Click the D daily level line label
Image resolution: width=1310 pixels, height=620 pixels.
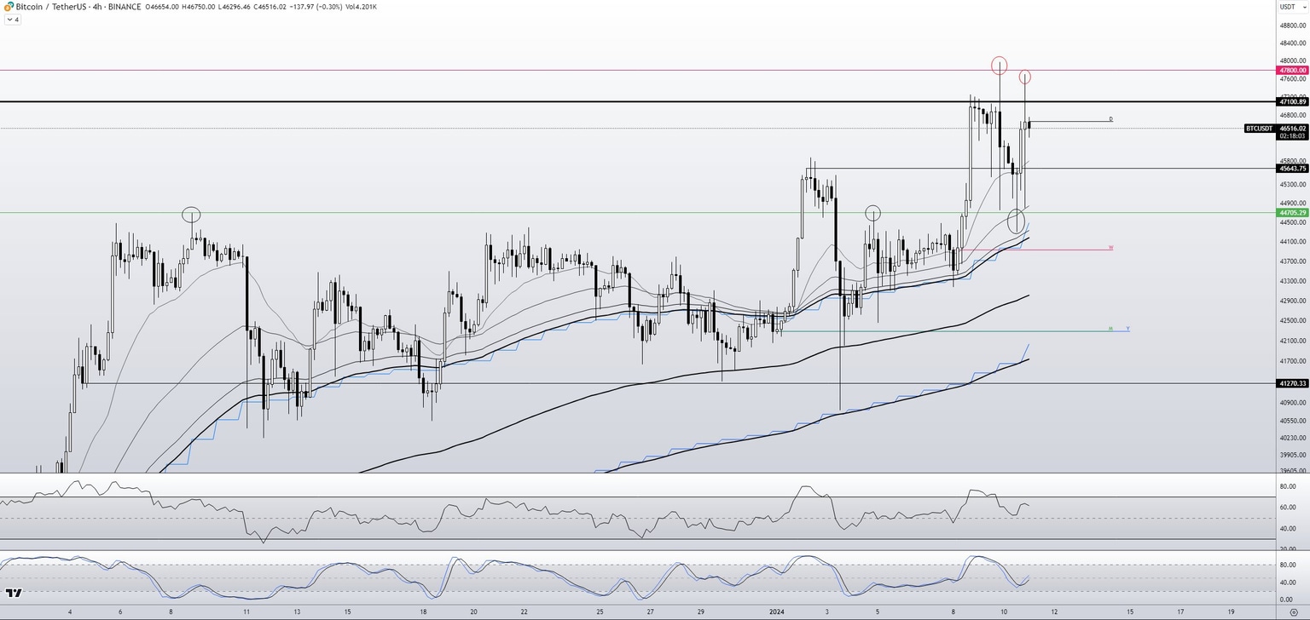tap(1110, 119)
